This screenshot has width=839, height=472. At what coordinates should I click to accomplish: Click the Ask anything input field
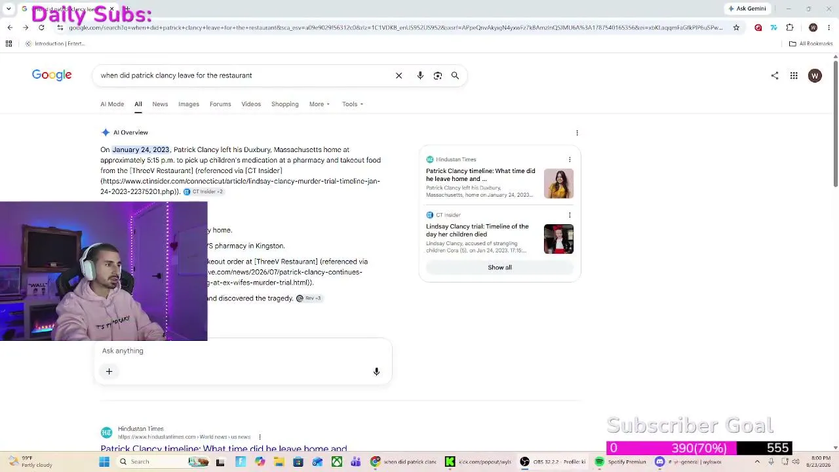click(x=243, y=351)
